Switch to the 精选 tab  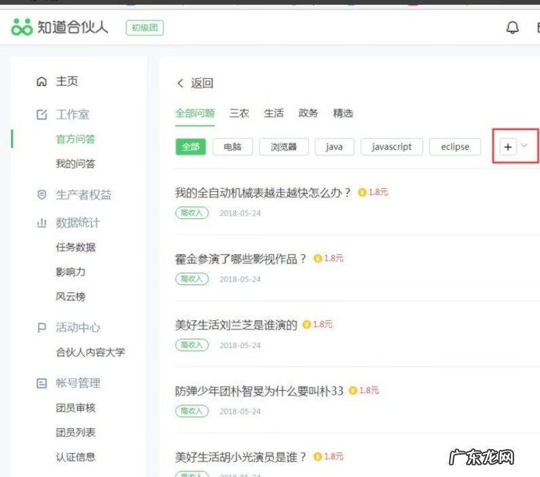pos(343,113)
